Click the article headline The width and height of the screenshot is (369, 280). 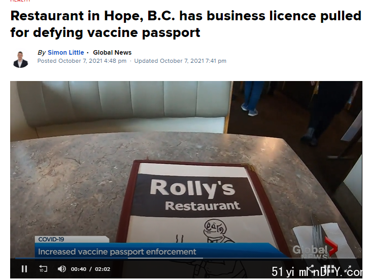tap(186, 24)
